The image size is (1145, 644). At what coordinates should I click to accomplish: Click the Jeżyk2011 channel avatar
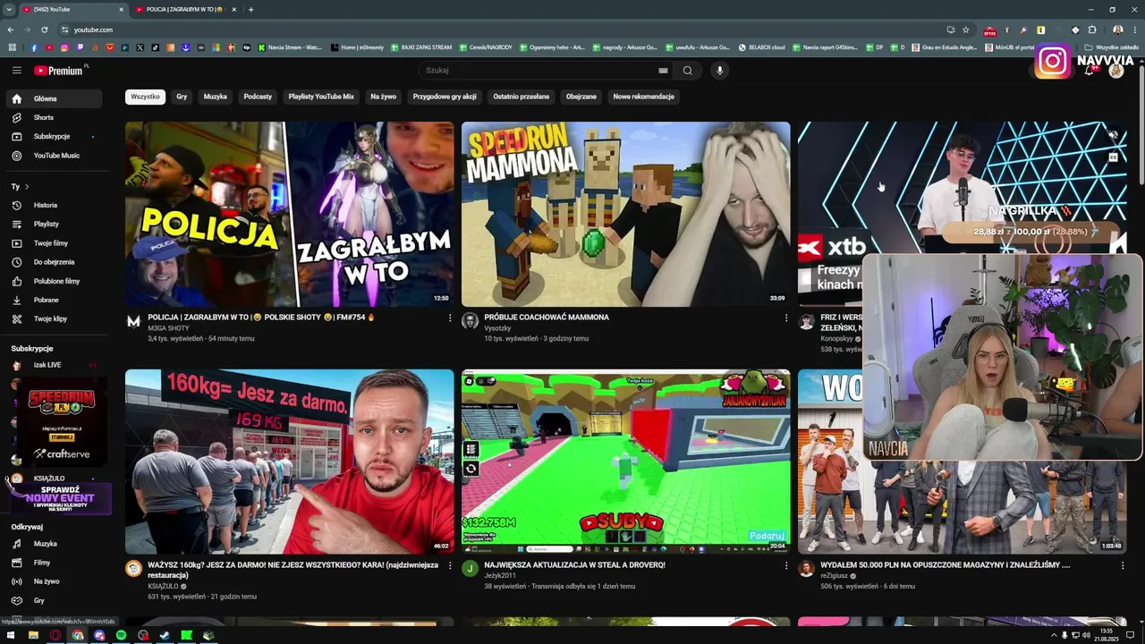(x=470, y=569)
